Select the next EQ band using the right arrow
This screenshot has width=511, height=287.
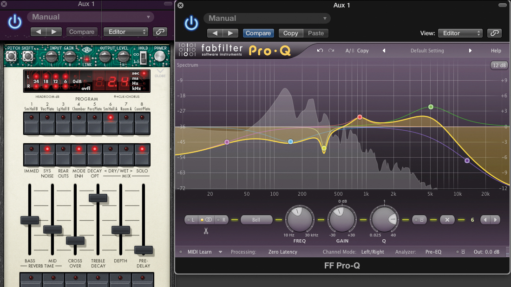pyautogui.click(x=495, y=220)
